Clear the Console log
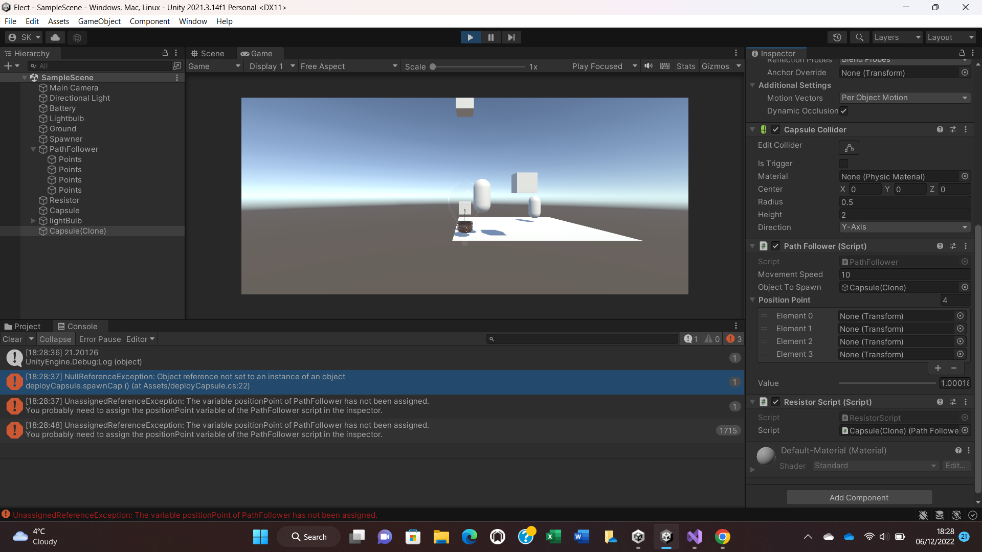Screen dimensions: 982x552 pos(12,339)
